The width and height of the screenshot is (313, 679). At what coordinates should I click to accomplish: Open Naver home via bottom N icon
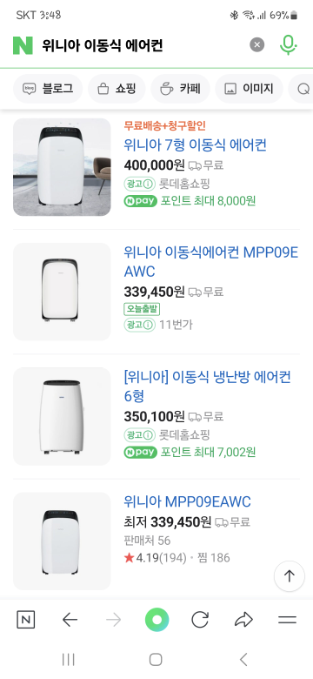(25, 620)
